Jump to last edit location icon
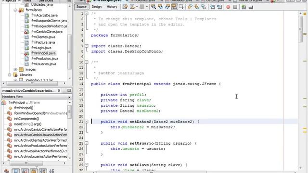This screenshot has height=173, width=308. (x=125, y=7)
